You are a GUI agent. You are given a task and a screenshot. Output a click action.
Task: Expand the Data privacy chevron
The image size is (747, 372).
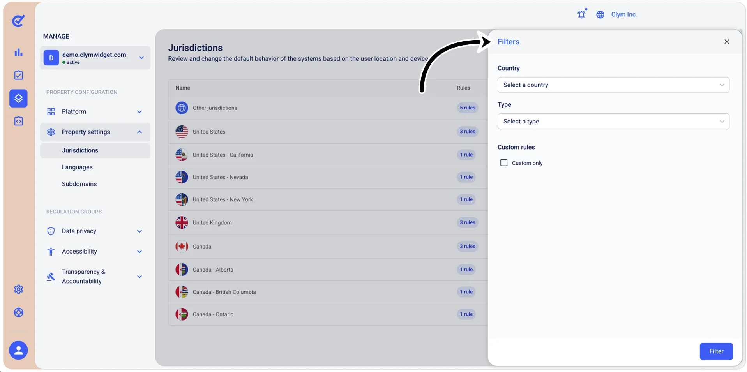click(x=140, y=231)
